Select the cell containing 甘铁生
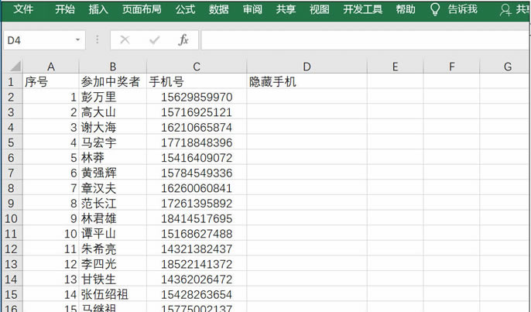The image size is (531, 312). point(113,279)
